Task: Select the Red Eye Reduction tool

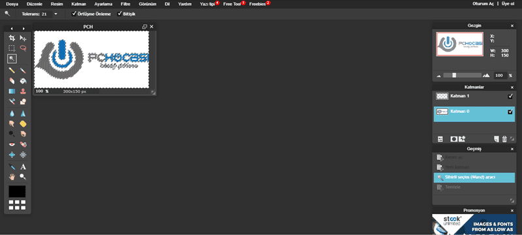Action: [12, 144]
